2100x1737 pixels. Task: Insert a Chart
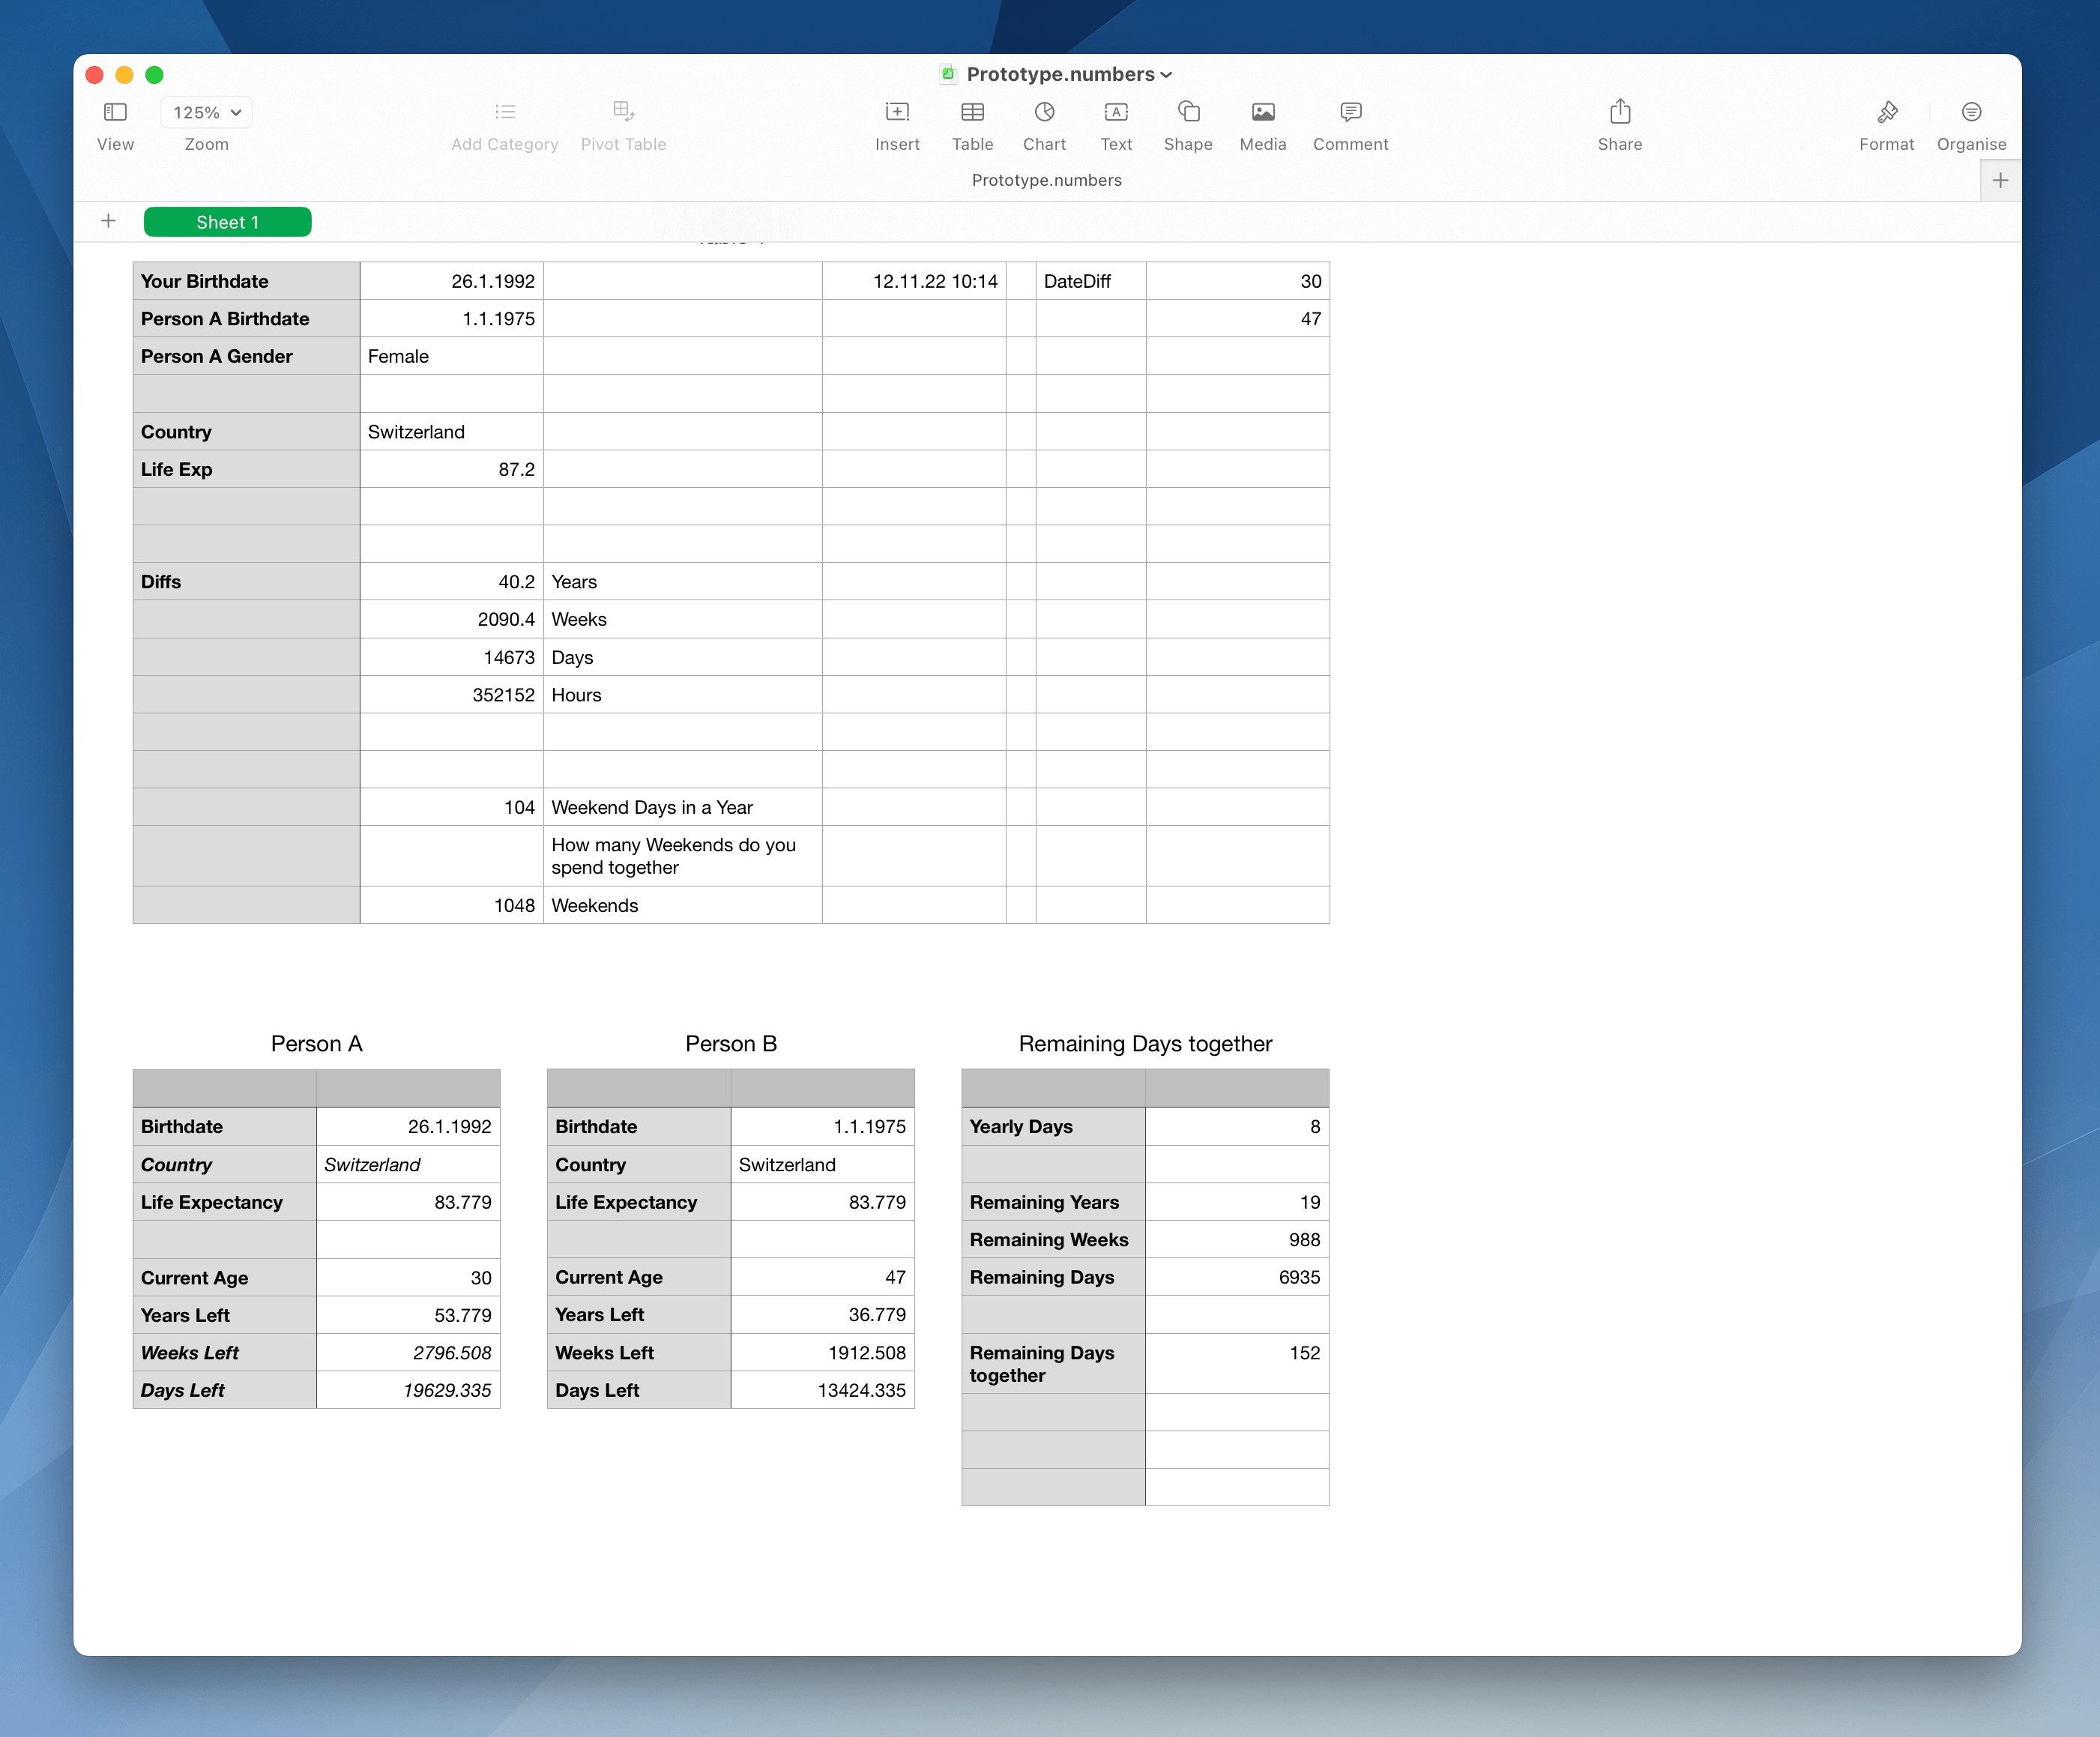pyautogui.click(x=1044, y=124)
